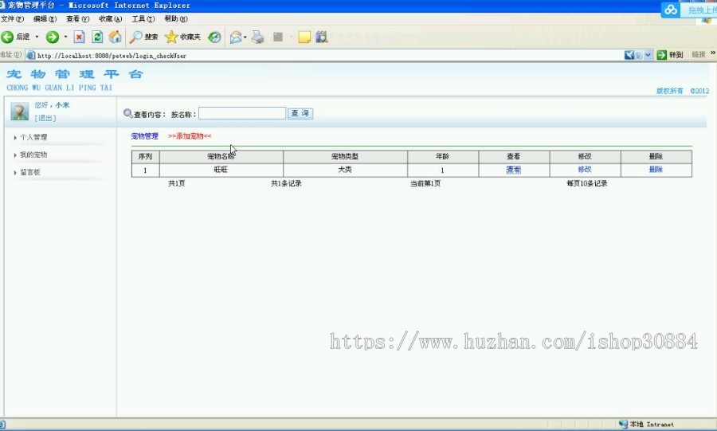Open the 工具(T) menu
This screenshot has width=717, height=431.
143,19
